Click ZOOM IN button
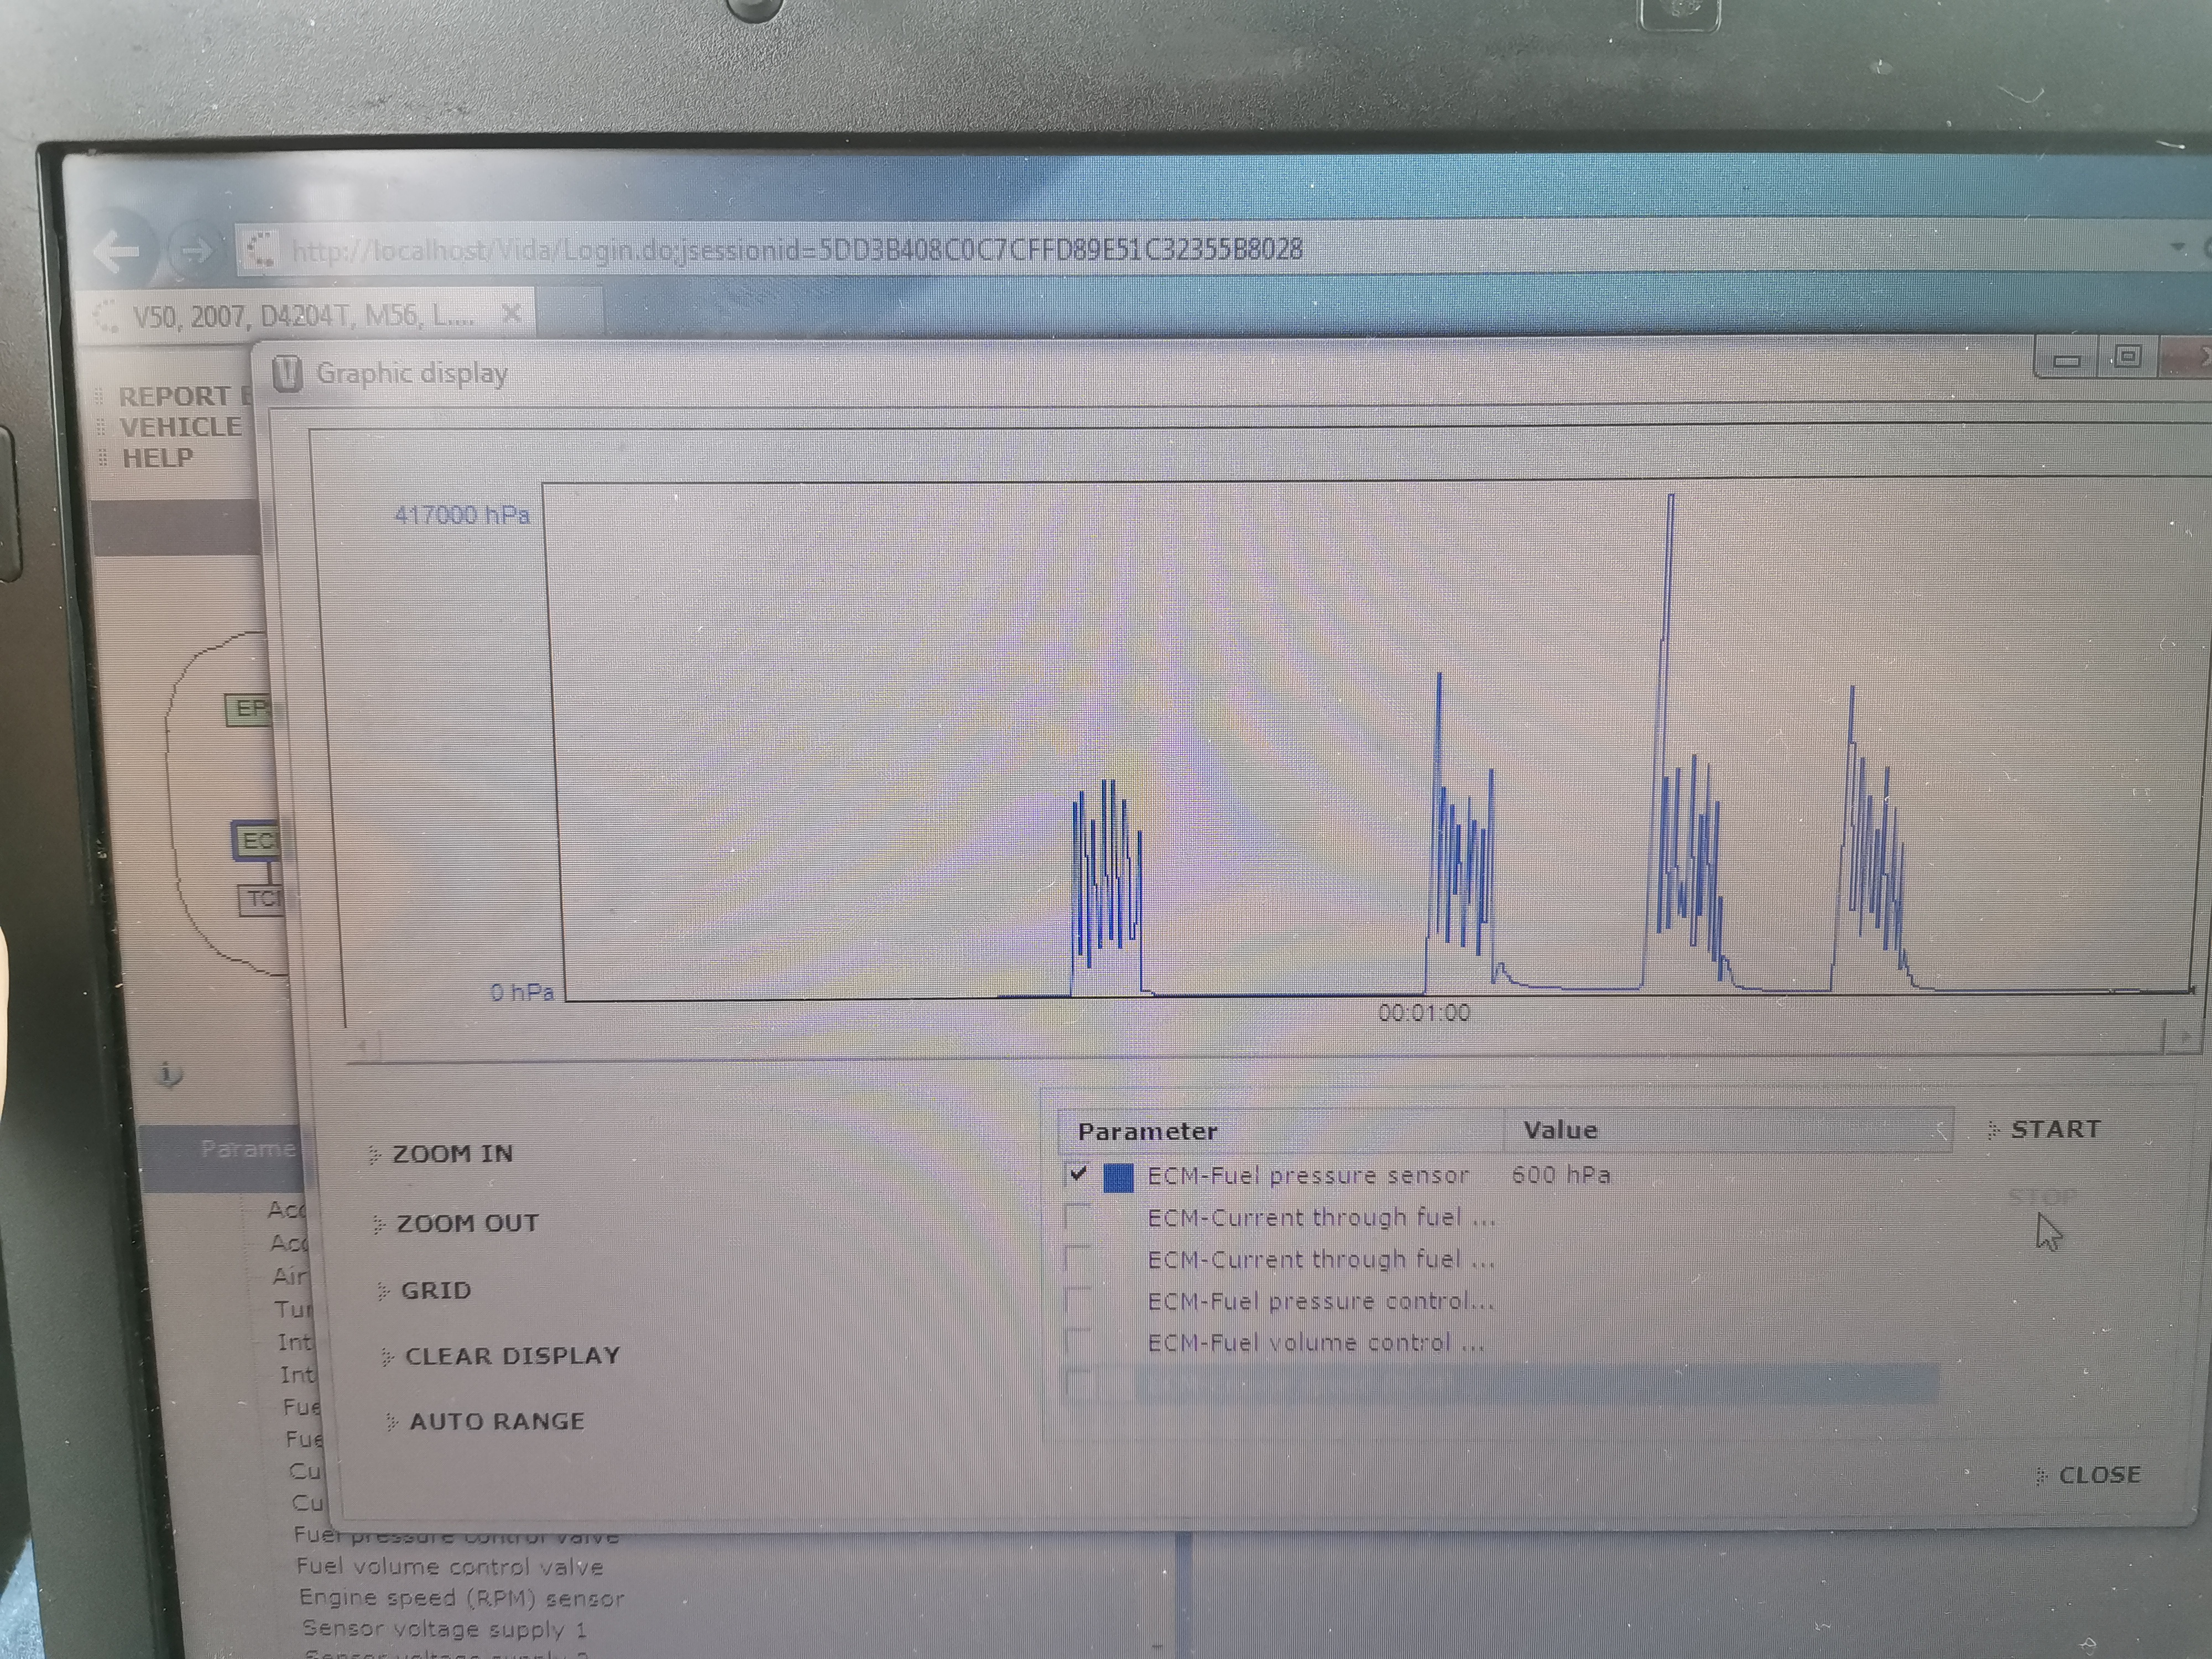 pos(452,1154)
